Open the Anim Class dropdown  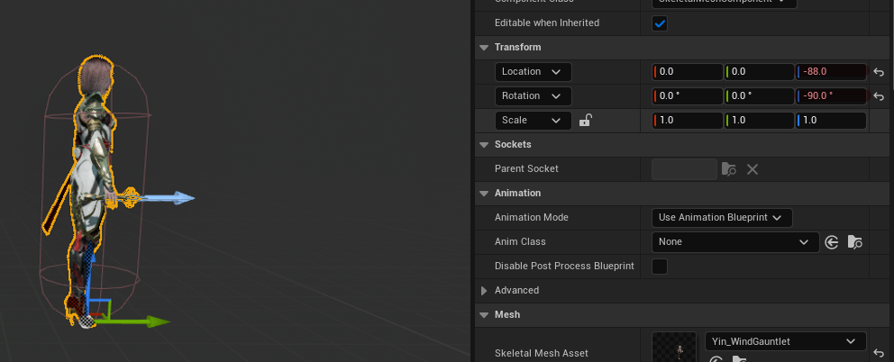tap(735, 242)
